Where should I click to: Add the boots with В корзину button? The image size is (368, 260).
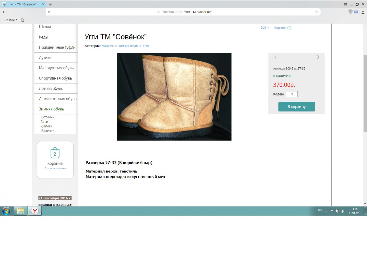pyautogui.click(x=297, y=107)
